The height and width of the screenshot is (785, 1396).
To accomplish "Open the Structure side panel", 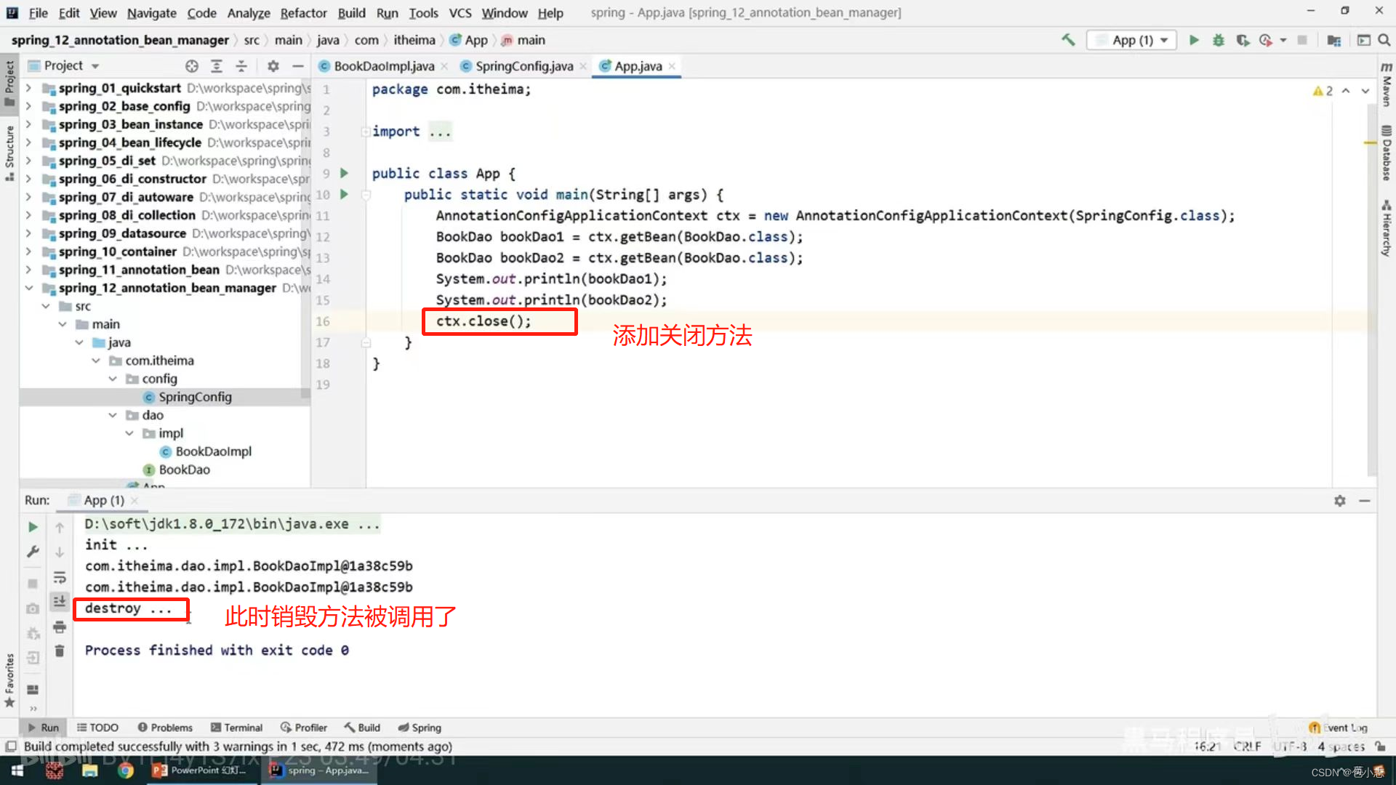I will (x=9, y=153).
